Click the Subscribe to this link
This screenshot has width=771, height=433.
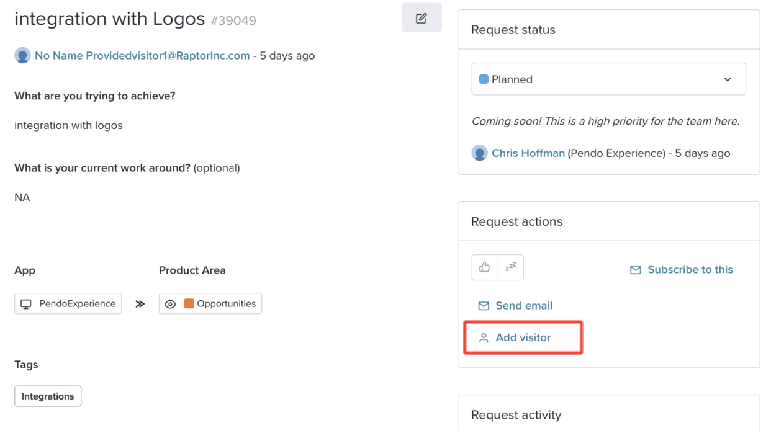[x=690, y=270]
